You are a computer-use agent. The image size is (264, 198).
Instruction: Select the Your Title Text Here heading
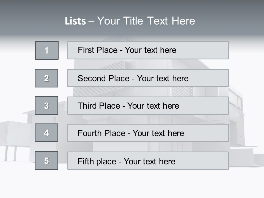[x=146, y=21]
